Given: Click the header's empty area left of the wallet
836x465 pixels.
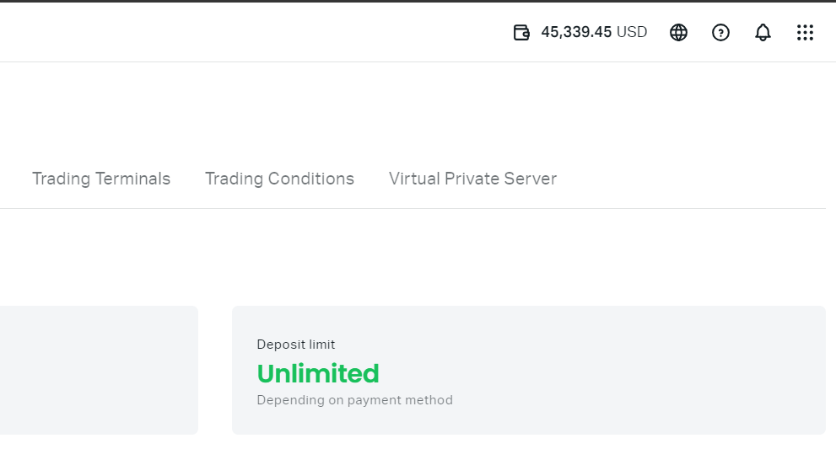Looking at the screenshot, I should click(x=253, y=33).
